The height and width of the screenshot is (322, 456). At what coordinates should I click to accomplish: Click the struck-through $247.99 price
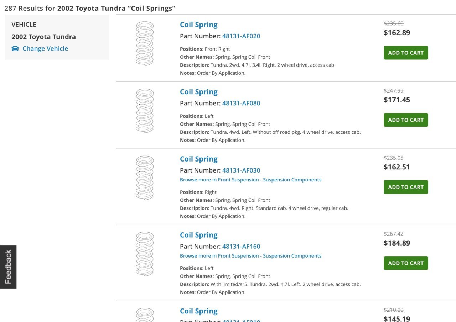pyautogui.click(x=394, y=91)
